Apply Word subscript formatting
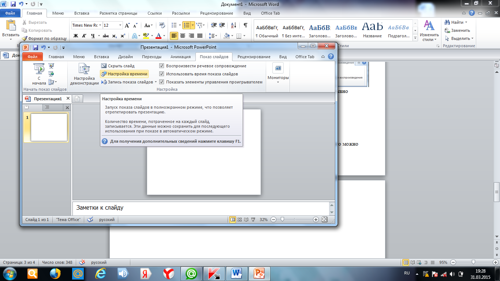Image resolution: width=500 pixels, height=281 pixels. pyautogui.click(x=115, y=36)
